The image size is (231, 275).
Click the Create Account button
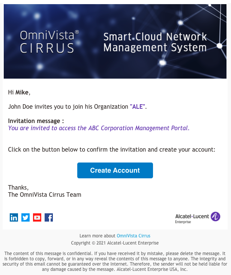point(115,170)
